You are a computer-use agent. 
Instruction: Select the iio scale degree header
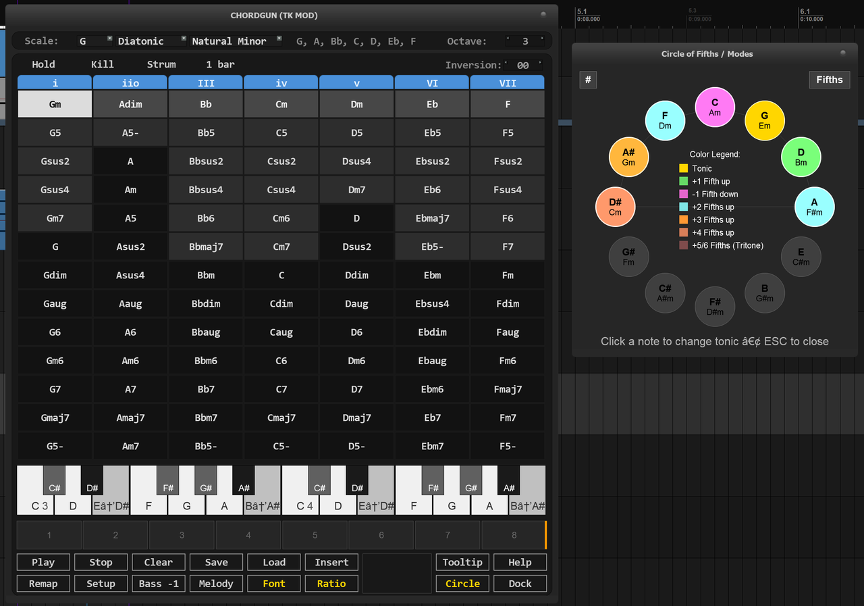(x=130, y=82)
